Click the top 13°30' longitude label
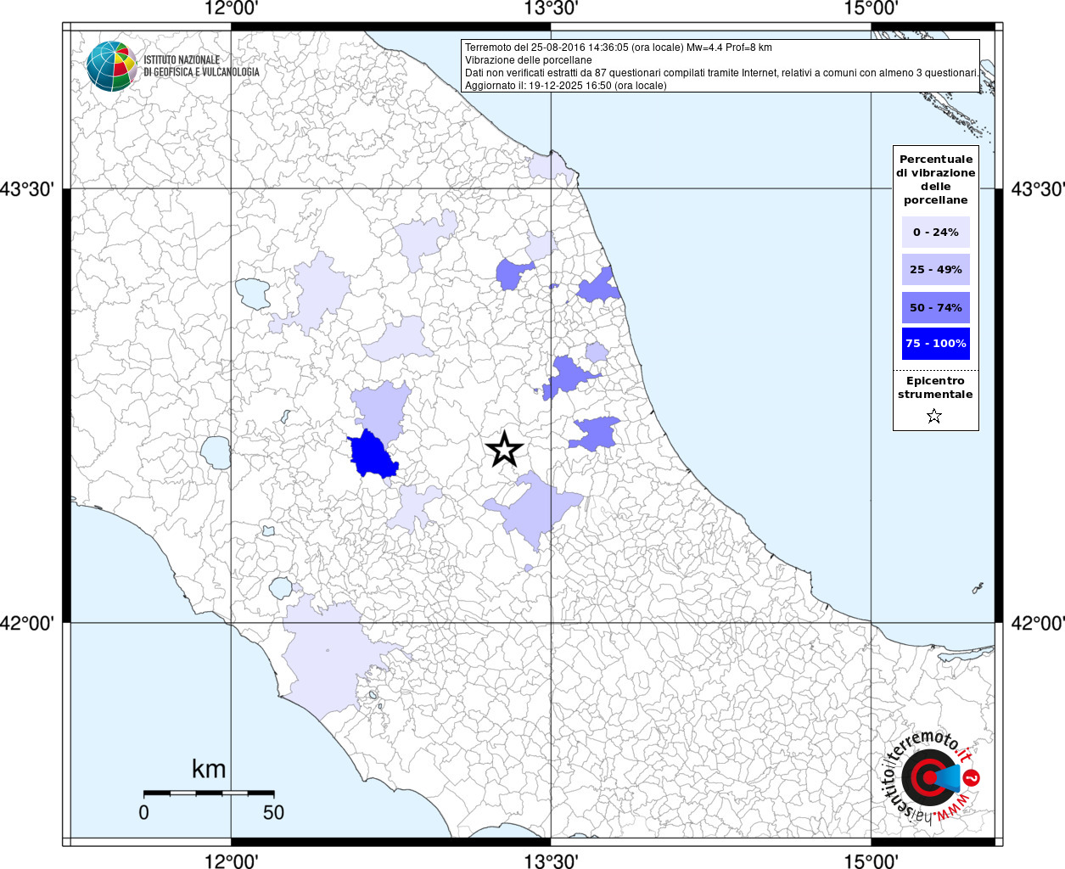This screenshot has height=869, width=1065. coord(551,8)
